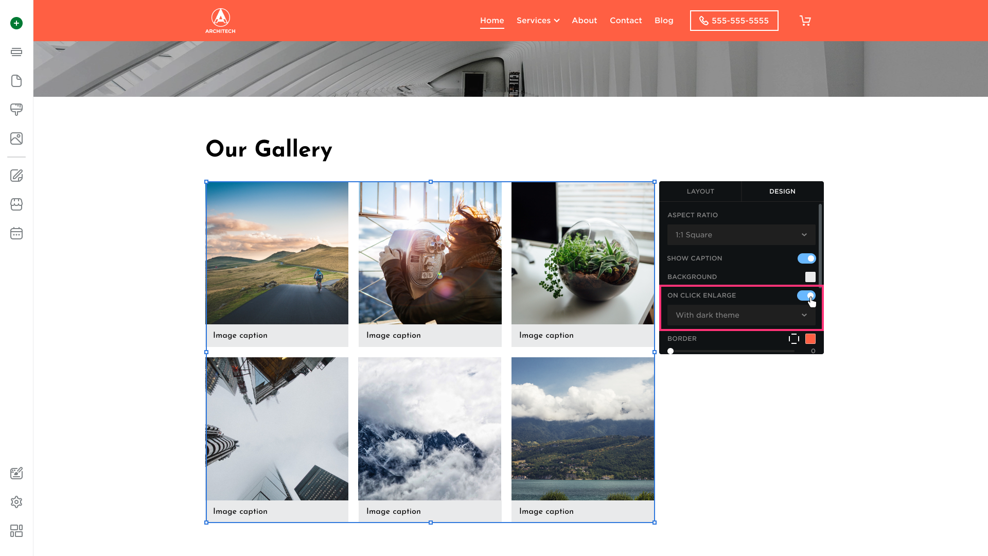This screenshot has height=556, width=988.
Task: Open the image library sidebar icon
Action: (16, 138)
